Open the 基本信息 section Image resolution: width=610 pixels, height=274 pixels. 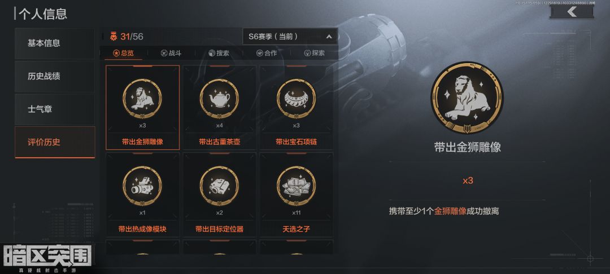click(x=54, y=43)
